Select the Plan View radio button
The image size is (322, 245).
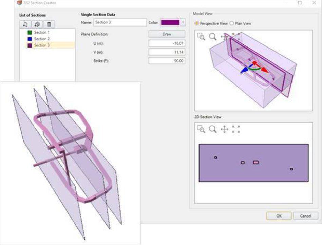tap(232, 23)
